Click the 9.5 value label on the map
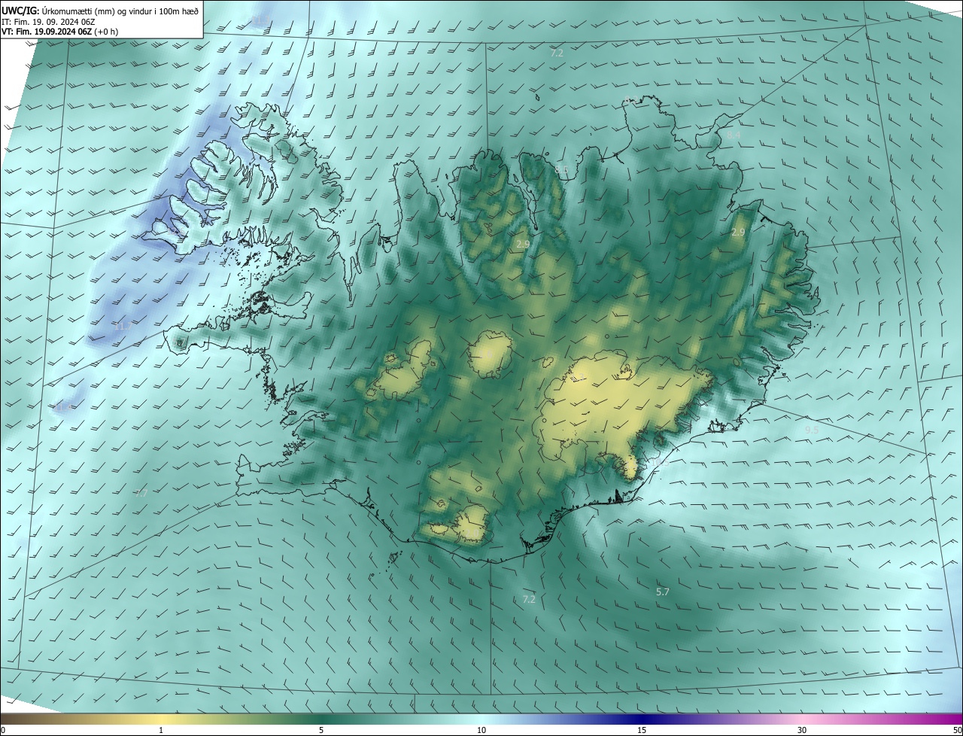963x736 pixels. [812, 430]
